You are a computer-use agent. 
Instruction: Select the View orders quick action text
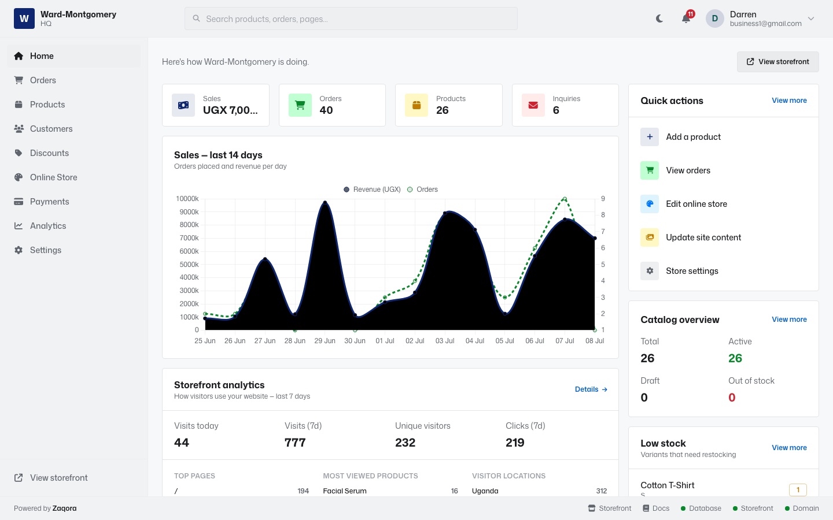(688, 170)
